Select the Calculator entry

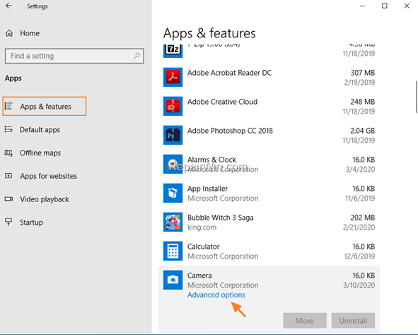pyautogui.click(x=269, y=251)
